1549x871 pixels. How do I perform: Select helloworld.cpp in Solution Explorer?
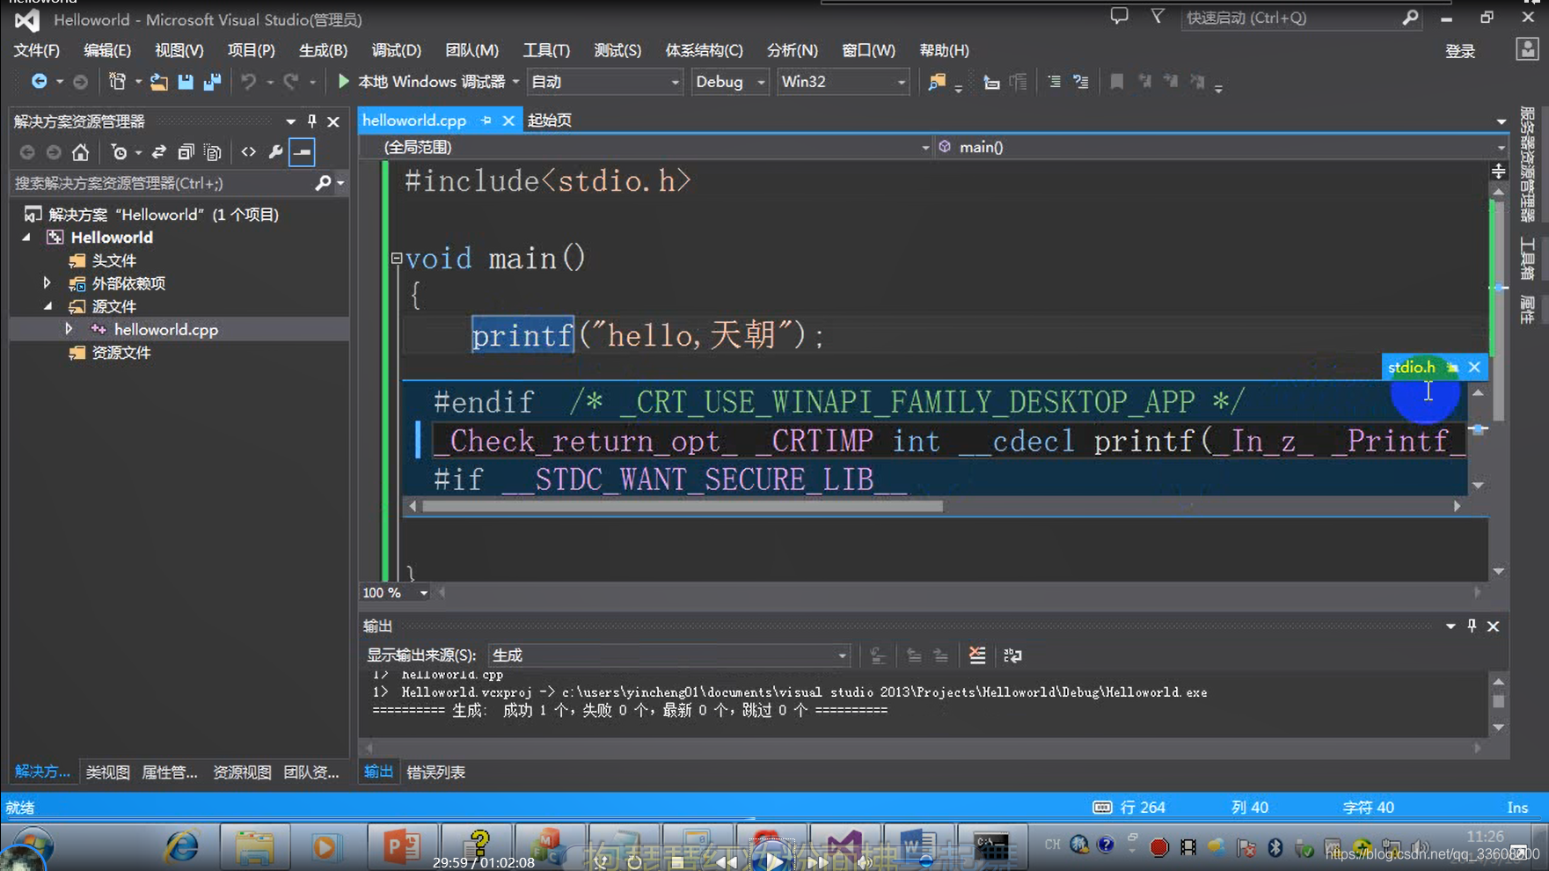(166, 329)
